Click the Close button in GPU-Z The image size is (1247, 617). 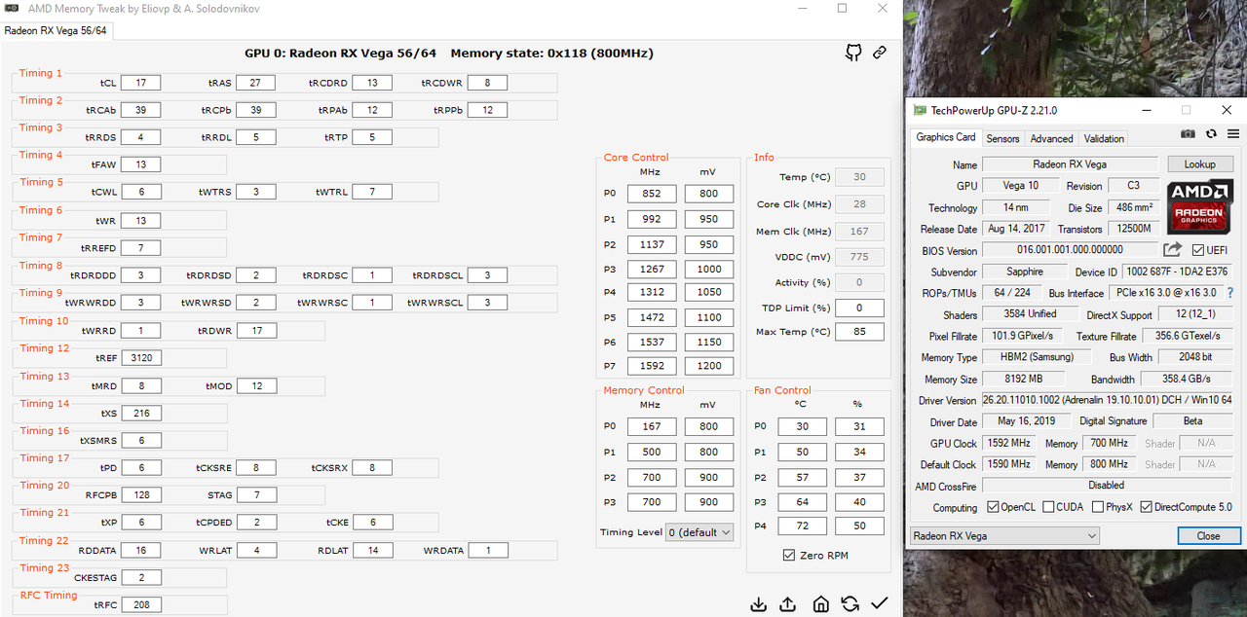(x=1208, y=535)
